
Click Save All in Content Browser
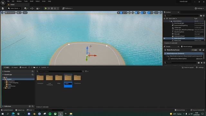(23, 67)
